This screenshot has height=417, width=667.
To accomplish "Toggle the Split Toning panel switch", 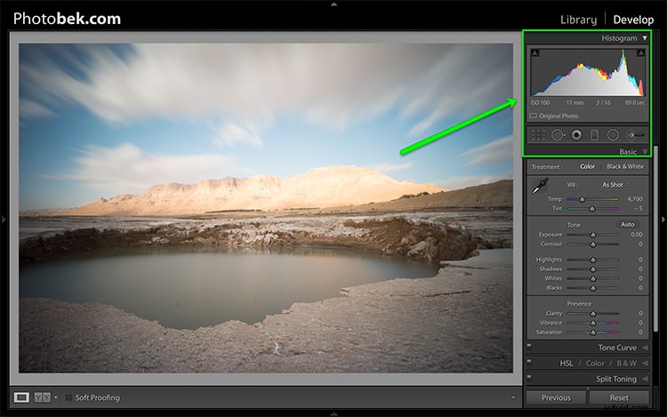I will click(529, 377).
